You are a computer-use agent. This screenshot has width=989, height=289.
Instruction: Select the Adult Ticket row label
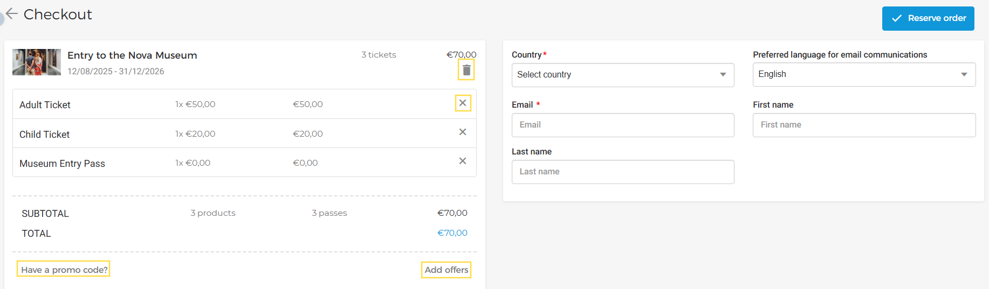point(45,105)
